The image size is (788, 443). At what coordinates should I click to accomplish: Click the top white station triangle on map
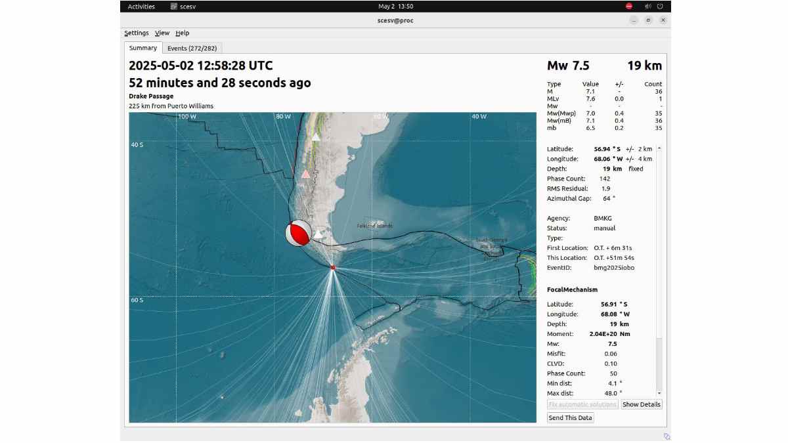click(x=316, y=137)
